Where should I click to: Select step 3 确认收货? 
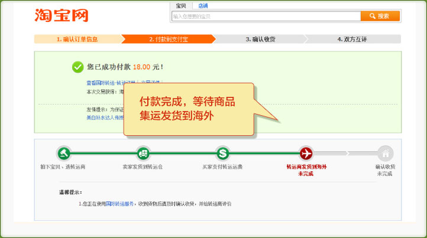[260, 39]
